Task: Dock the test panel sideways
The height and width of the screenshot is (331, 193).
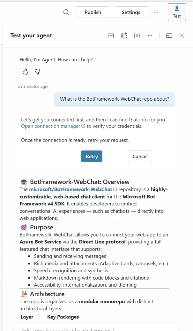Action: pos(169,35)
